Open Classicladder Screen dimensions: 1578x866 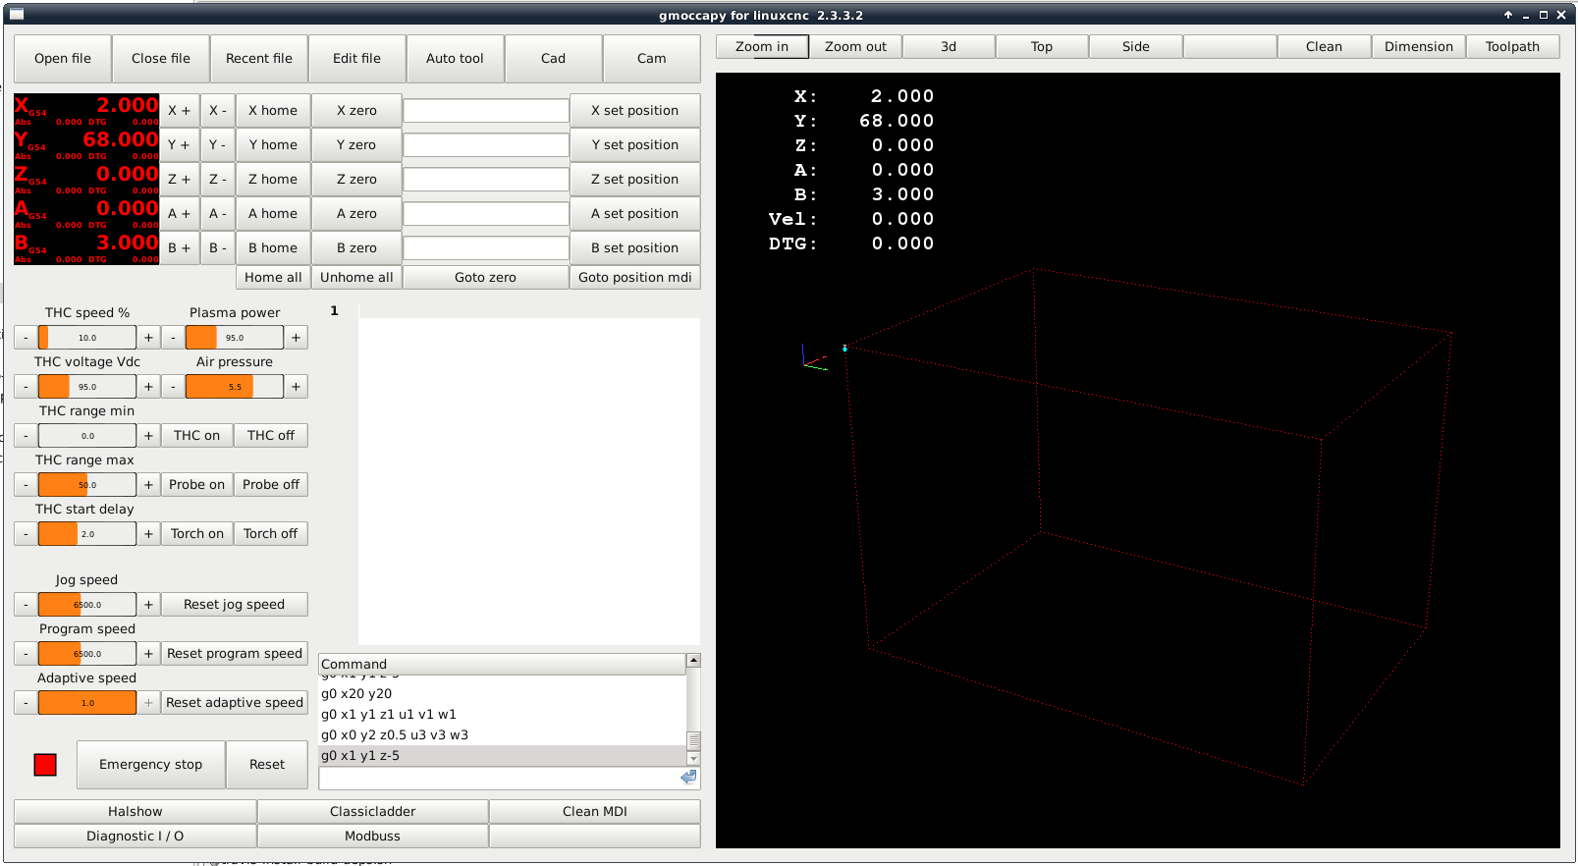[x=373, y=812]
